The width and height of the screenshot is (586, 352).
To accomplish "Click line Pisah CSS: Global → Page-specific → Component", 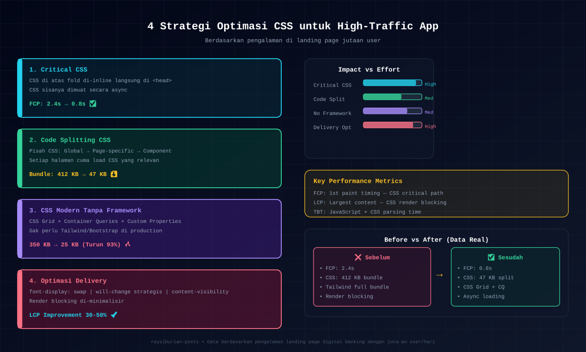I will point(101,151).
